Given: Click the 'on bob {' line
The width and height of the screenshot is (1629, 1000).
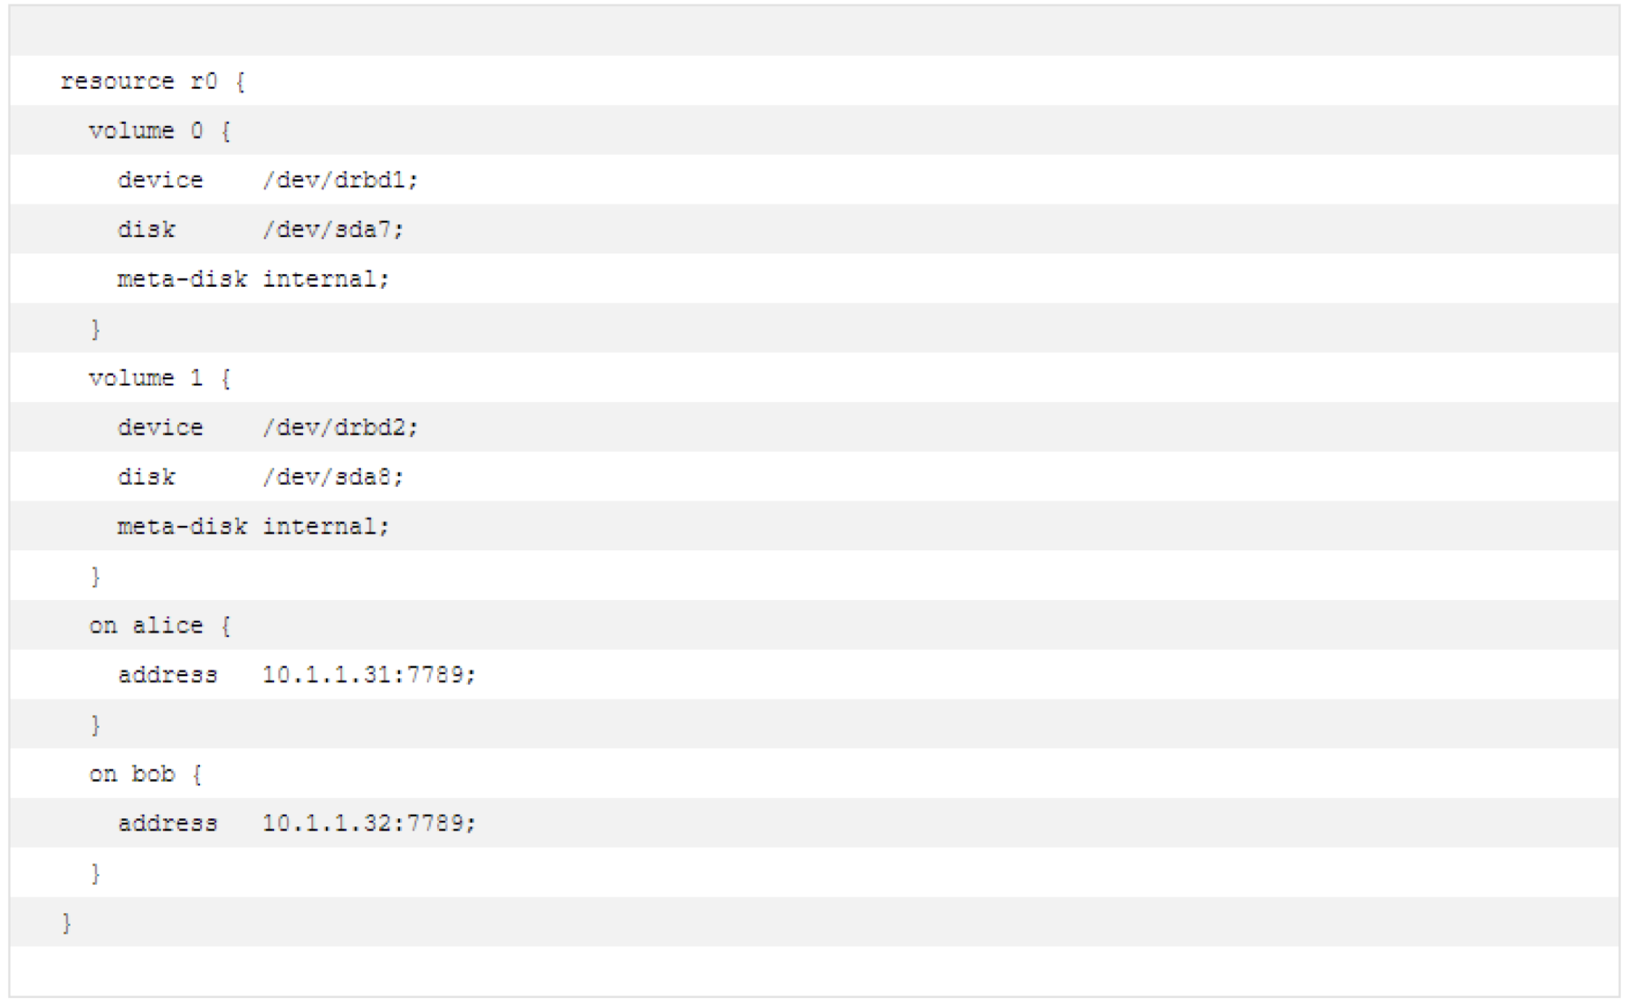Looking at the screenshot, I should (146, 774).
